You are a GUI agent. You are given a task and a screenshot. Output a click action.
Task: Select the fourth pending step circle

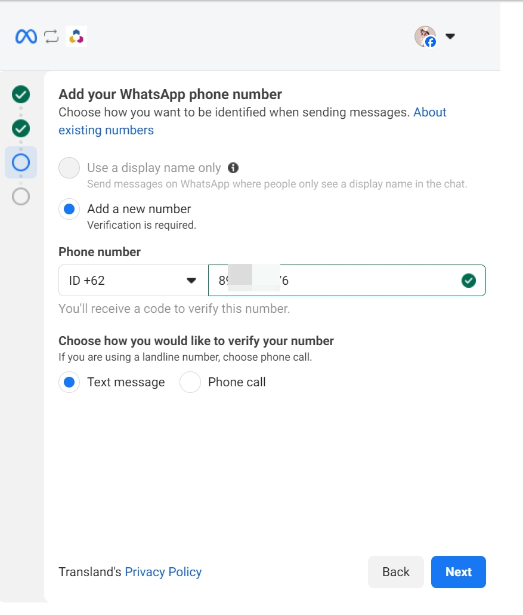[21, 196]
